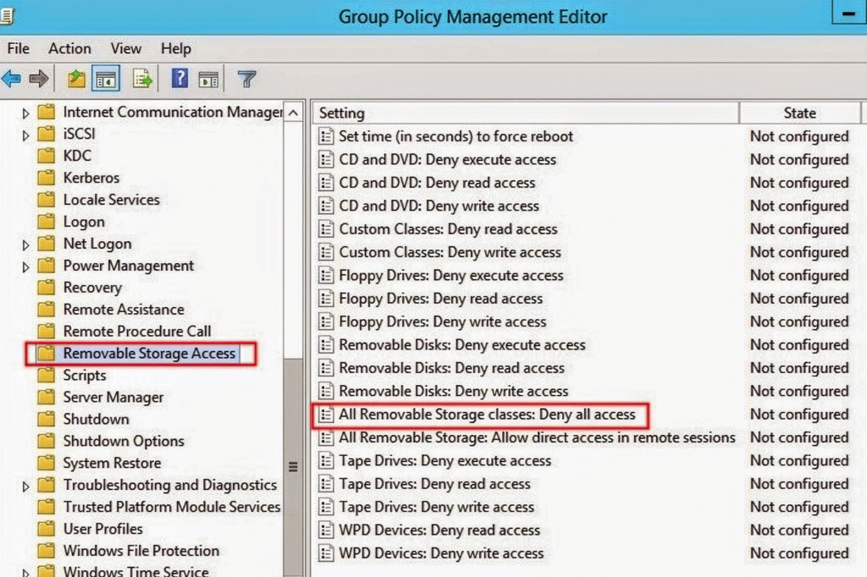Click the State column header
The width and height of the screenshot is (867, 577).
(799, 113)
